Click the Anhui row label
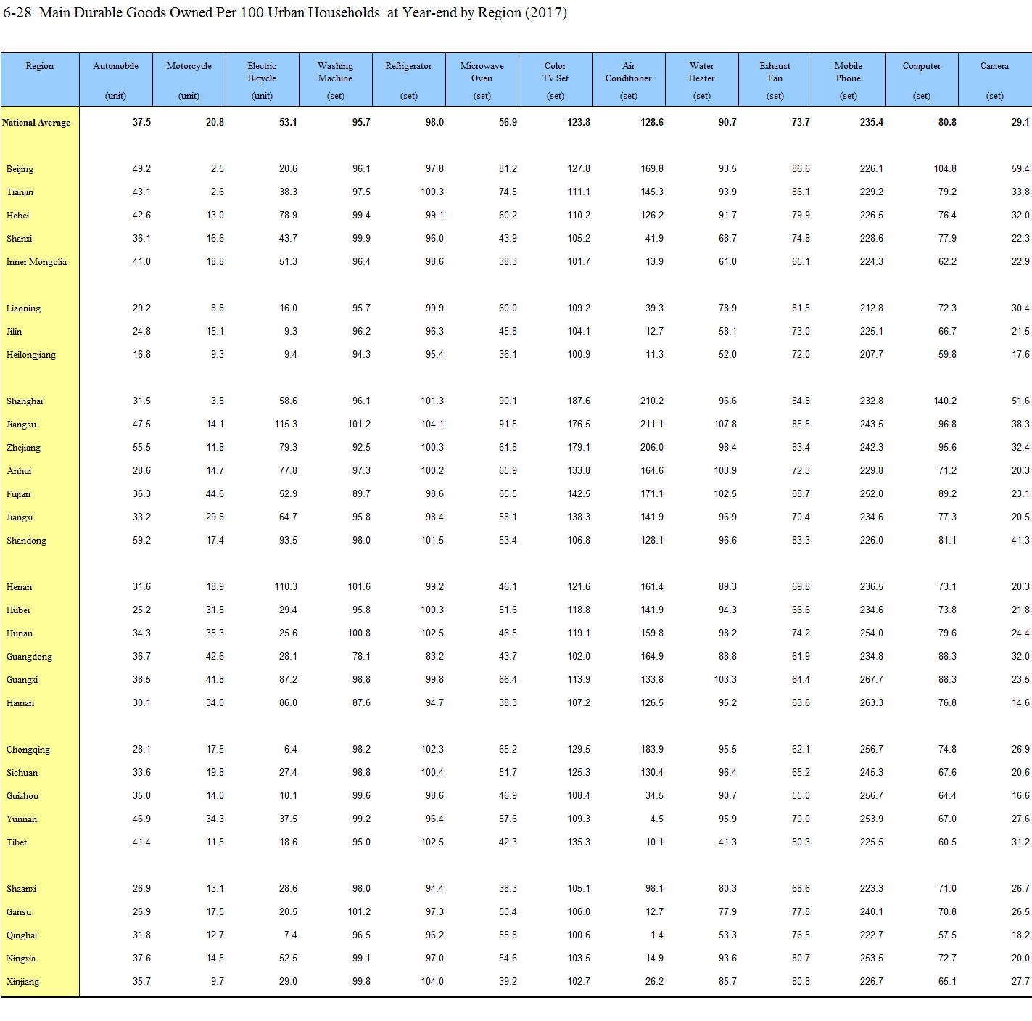The height and width of the screenshot is (1021, 1032). point(19,471)
